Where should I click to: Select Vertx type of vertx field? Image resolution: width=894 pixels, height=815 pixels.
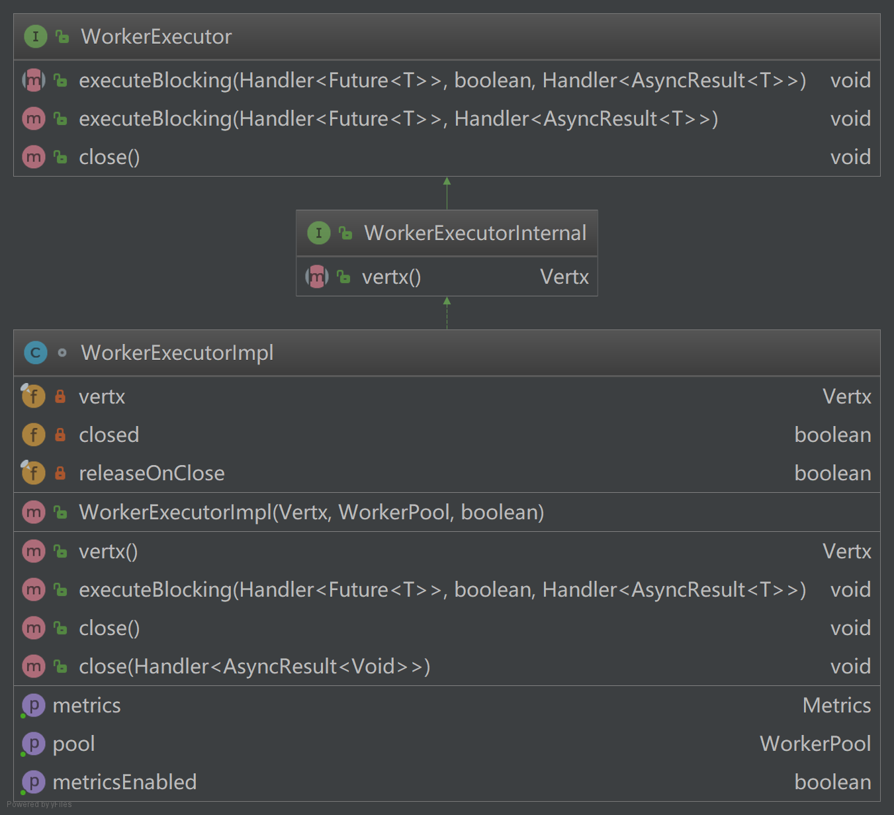(x=846, y=396)
